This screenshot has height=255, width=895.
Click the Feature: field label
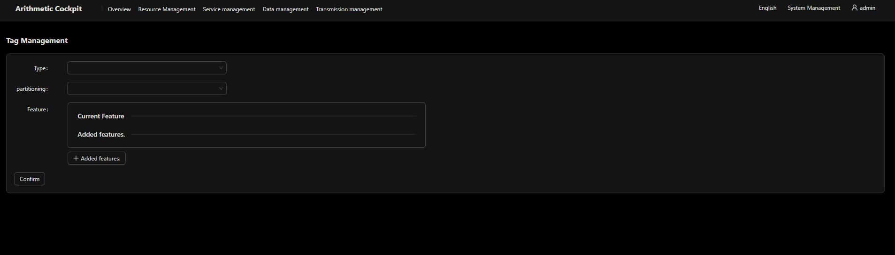pyautogui.click(x=38, y=109)
